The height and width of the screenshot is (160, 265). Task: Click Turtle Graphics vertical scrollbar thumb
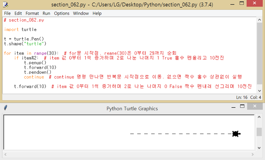(x=259, y=132)
